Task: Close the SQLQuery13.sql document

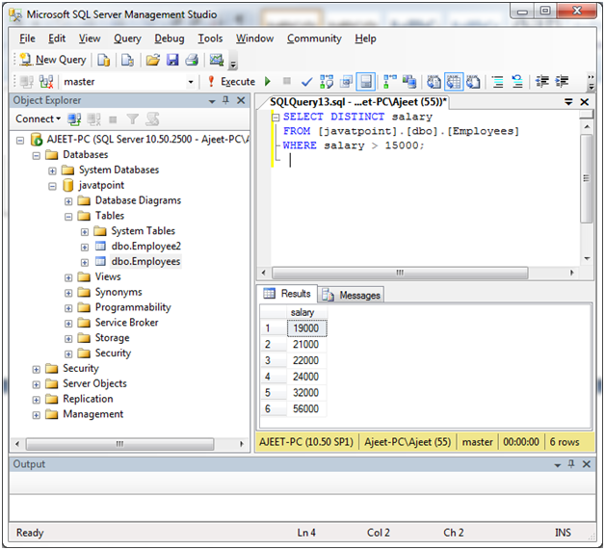Action: pyautogui.click(x=585, y=102)
